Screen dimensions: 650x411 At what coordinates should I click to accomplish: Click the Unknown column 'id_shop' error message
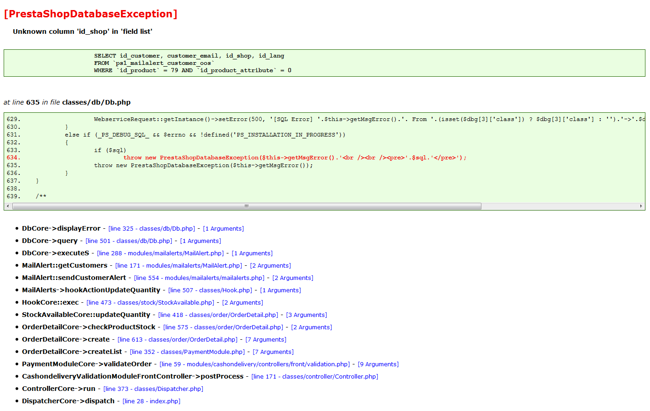(83, 32)
